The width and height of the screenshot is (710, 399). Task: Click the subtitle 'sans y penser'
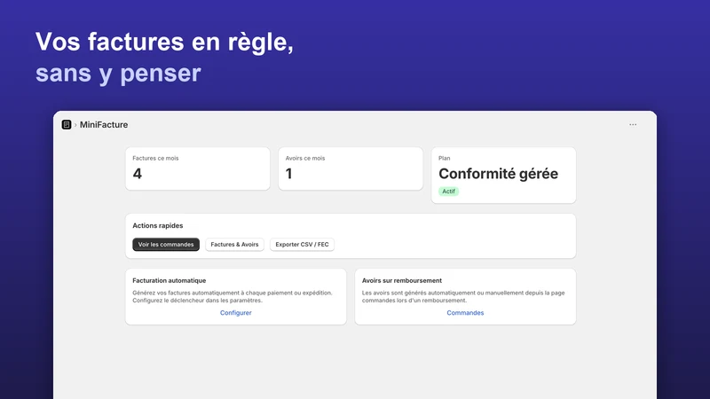coord(118,73)
